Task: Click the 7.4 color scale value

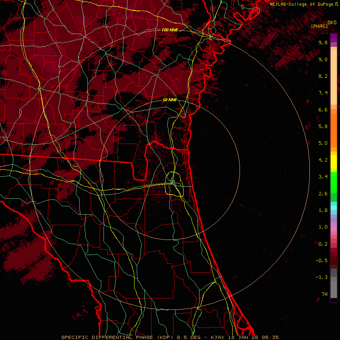Action: pos(323,93)
